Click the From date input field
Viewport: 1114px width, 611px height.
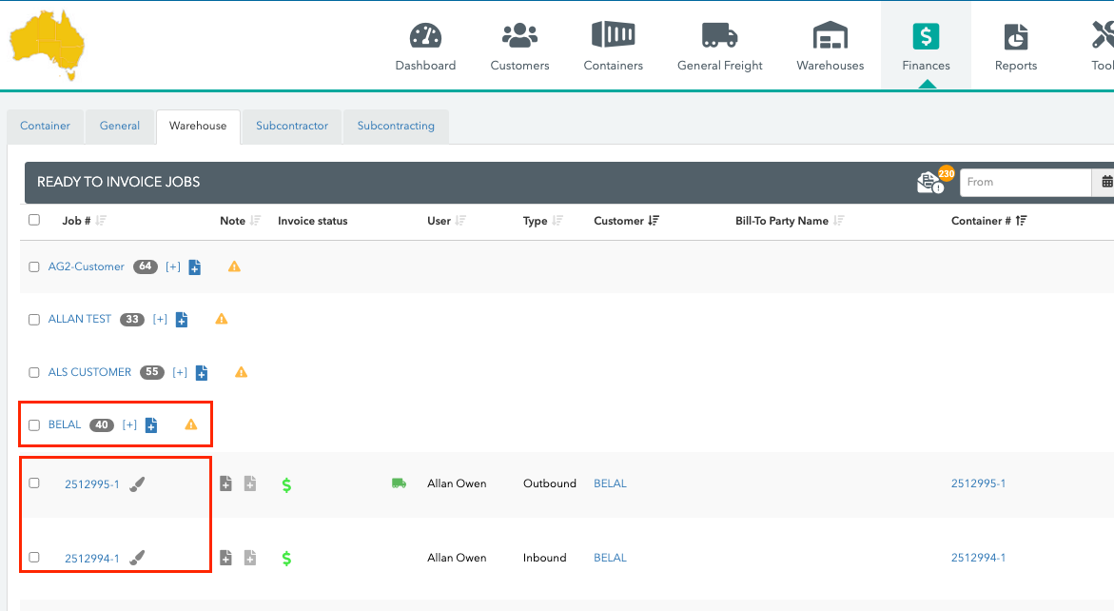(x=1026, y=183)
